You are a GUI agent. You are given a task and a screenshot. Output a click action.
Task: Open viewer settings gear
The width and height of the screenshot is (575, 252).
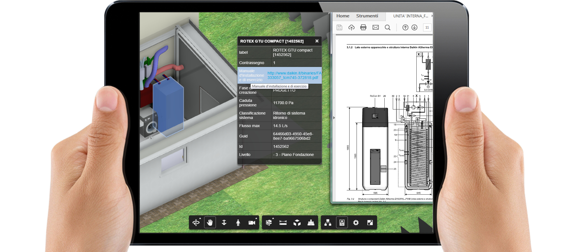[x=356, y=223]
